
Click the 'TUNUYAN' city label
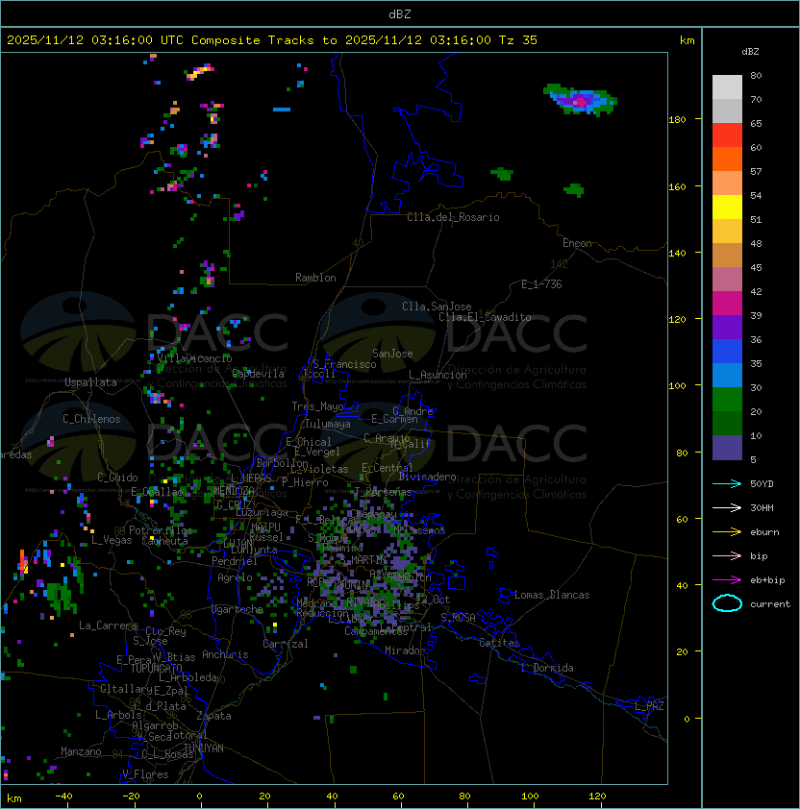204,748
